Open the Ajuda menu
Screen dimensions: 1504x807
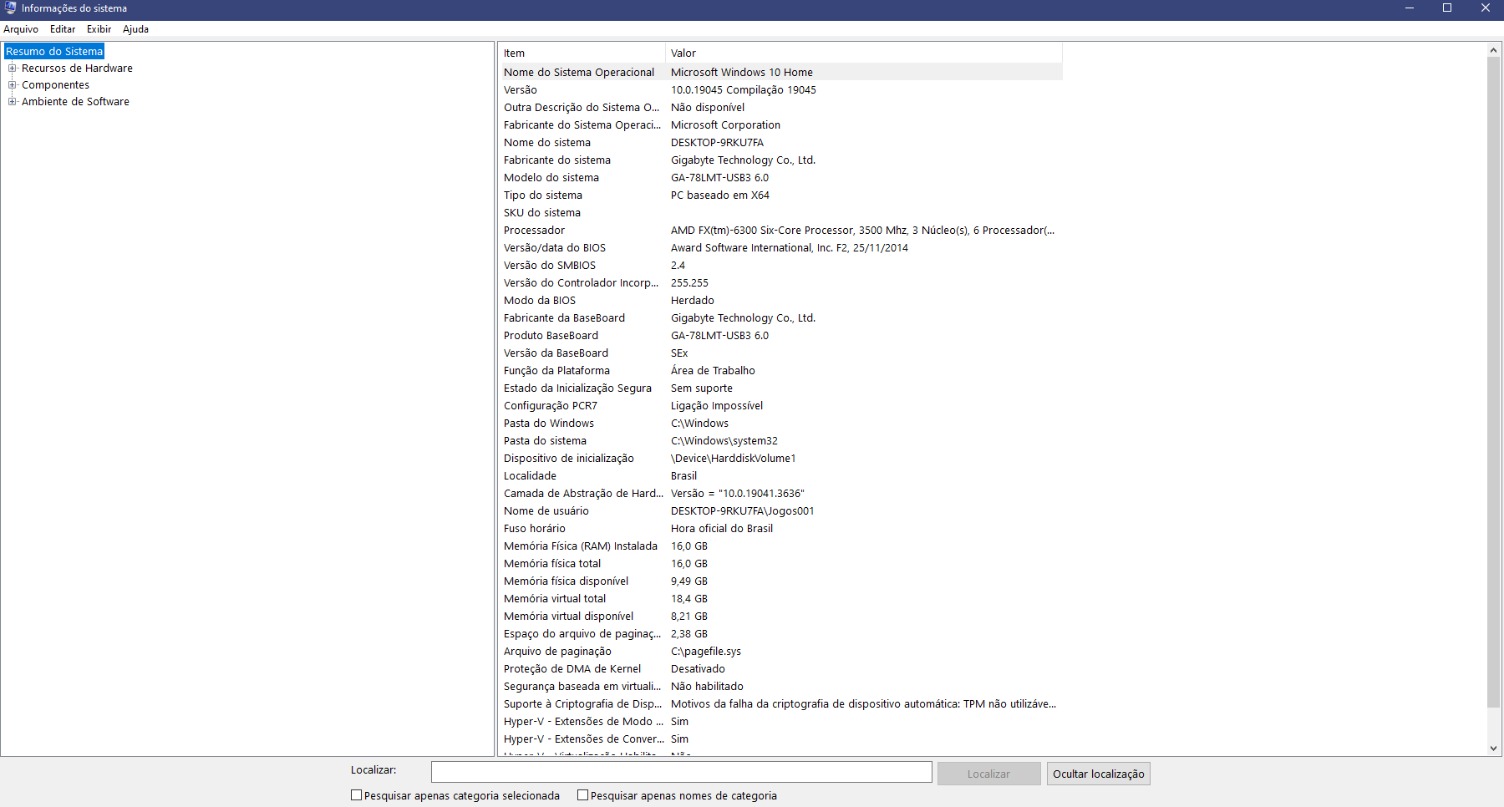(135, 29)
